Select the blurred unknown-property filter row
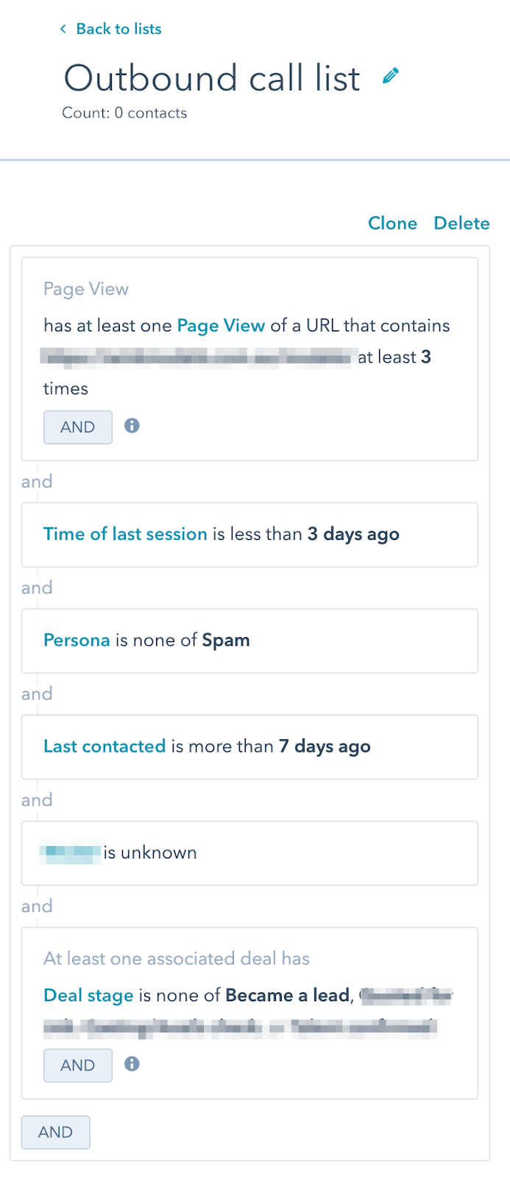Viewport: 510px width, 1177px height. pos(249,853)
